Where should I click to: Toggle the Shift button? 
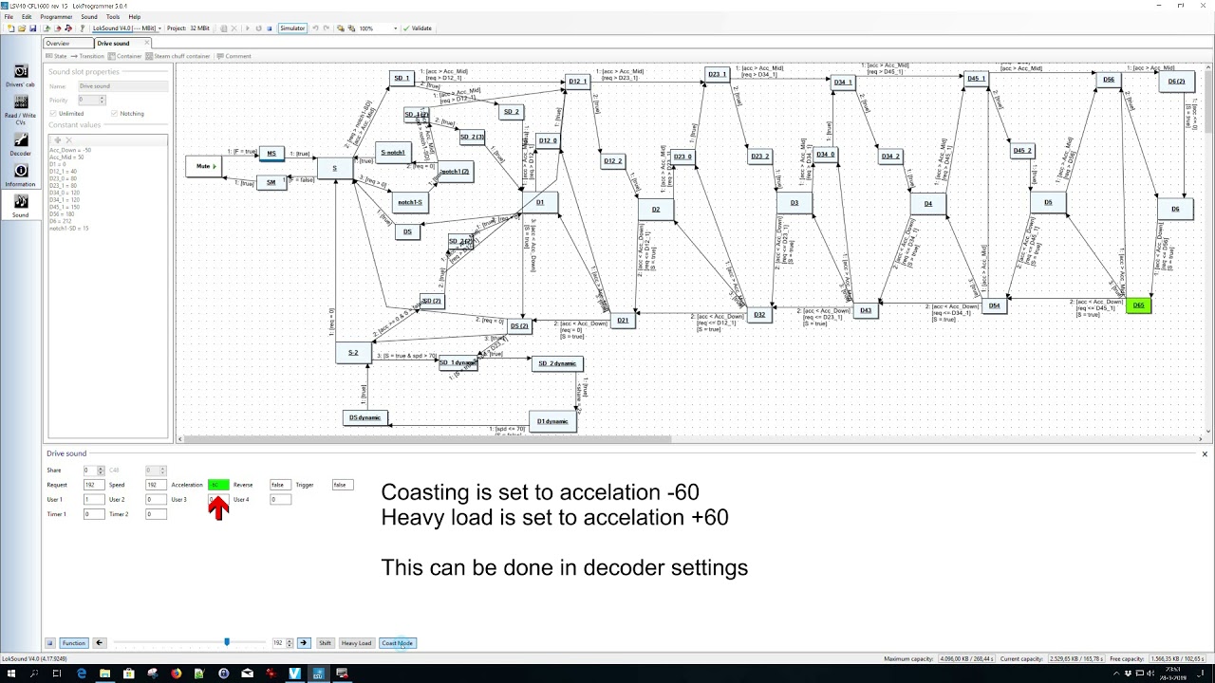[325, 643]
